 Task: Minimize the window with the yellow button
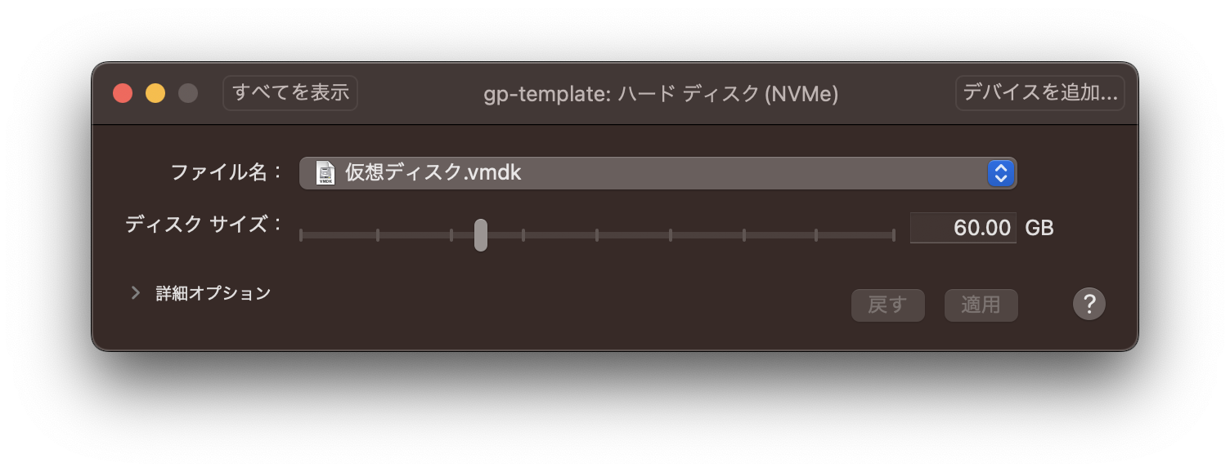pyautogui.click(x=155, y=93)
